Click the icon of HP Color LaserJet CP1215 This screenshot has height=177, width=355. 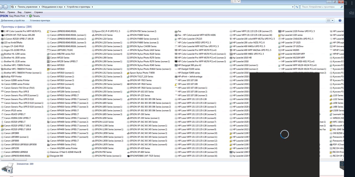pyautogui.click(x=176, y=39)
